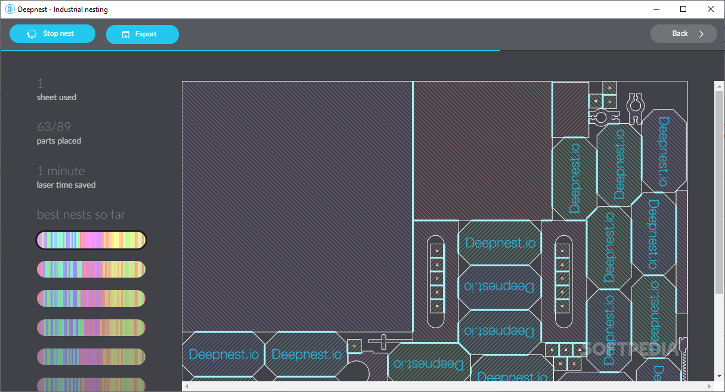Image resolution: width=725 pixels, height=392 pixels.
Task: Click the spinner icon in Stop nest
Action: (x=32, y=34)
